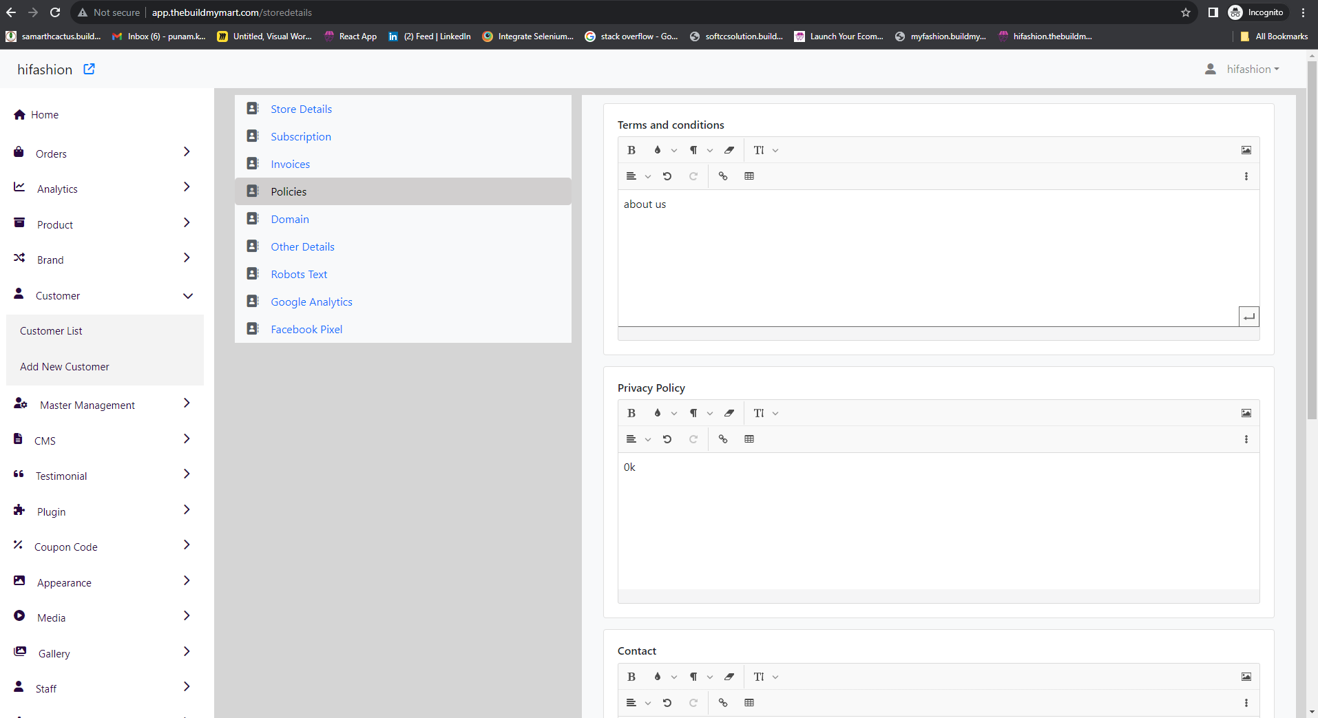This screenshot has height=718, width=1318.
Task: Open the Invoices section
Action: (290, 164)
